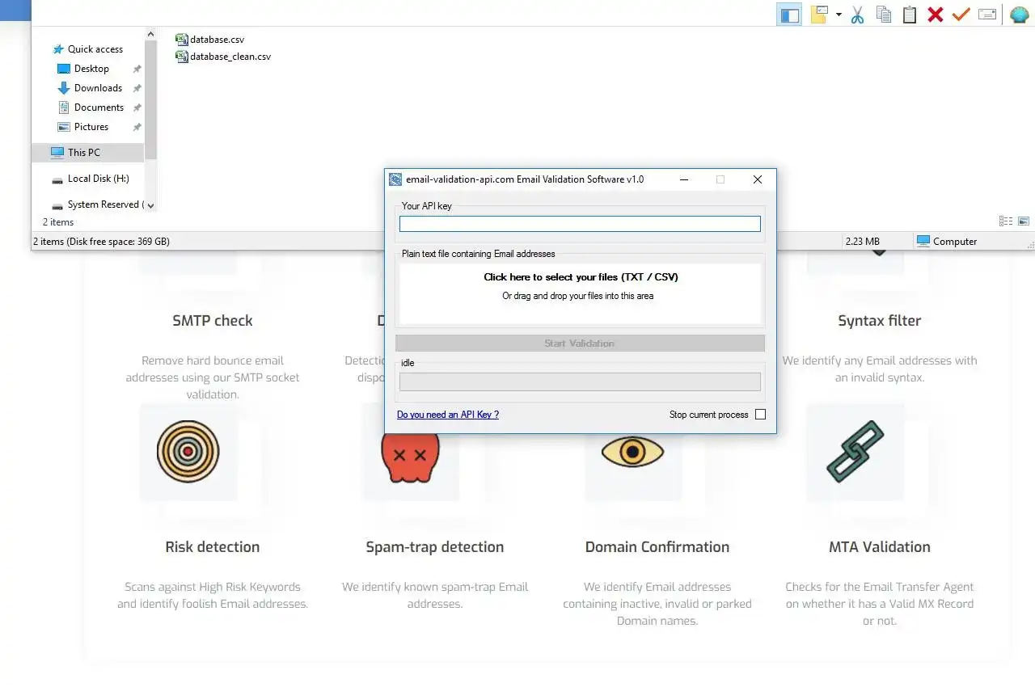Image resolution: width=1035 pixels, height=687 pixels.
Task: Open the "Do you need an API Key ?" link
Action: 448,415
